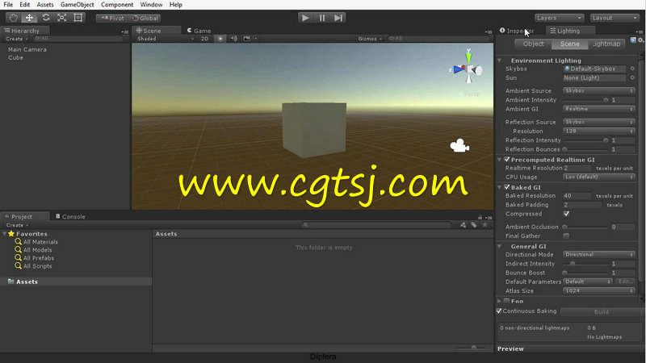The width and height of the screenshot is (646, 363).
Task: Open Lighting panel help icon
Action: tap(633, 40)
